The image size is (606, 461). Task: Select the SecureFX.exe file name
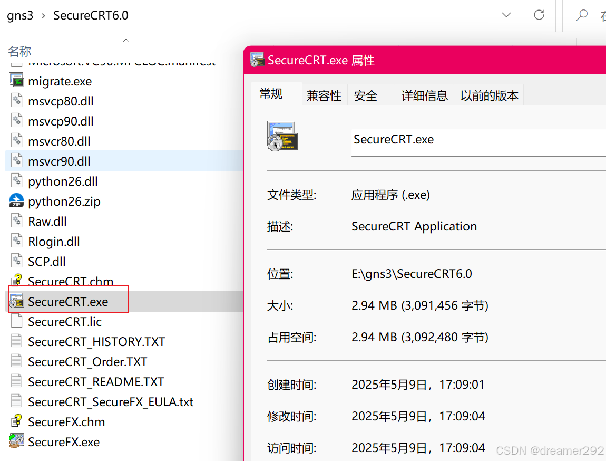[64, 442]
